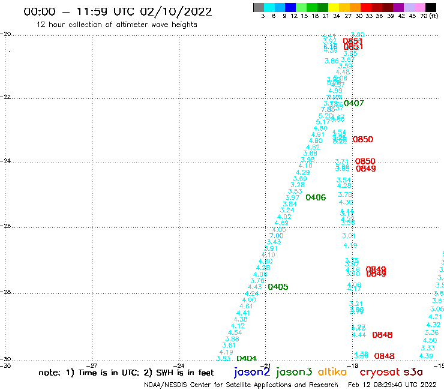Click the title "00:00 – 11:59 UTC 02/10/2022"

pyautogui.click(x=118, y=11)
